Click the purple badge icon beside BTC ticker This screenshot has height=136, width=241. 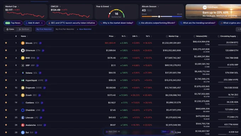tap(40, 43)
